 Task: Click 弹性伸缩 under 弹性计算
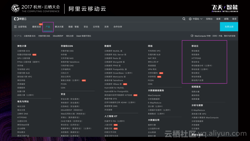pos(21,80)
